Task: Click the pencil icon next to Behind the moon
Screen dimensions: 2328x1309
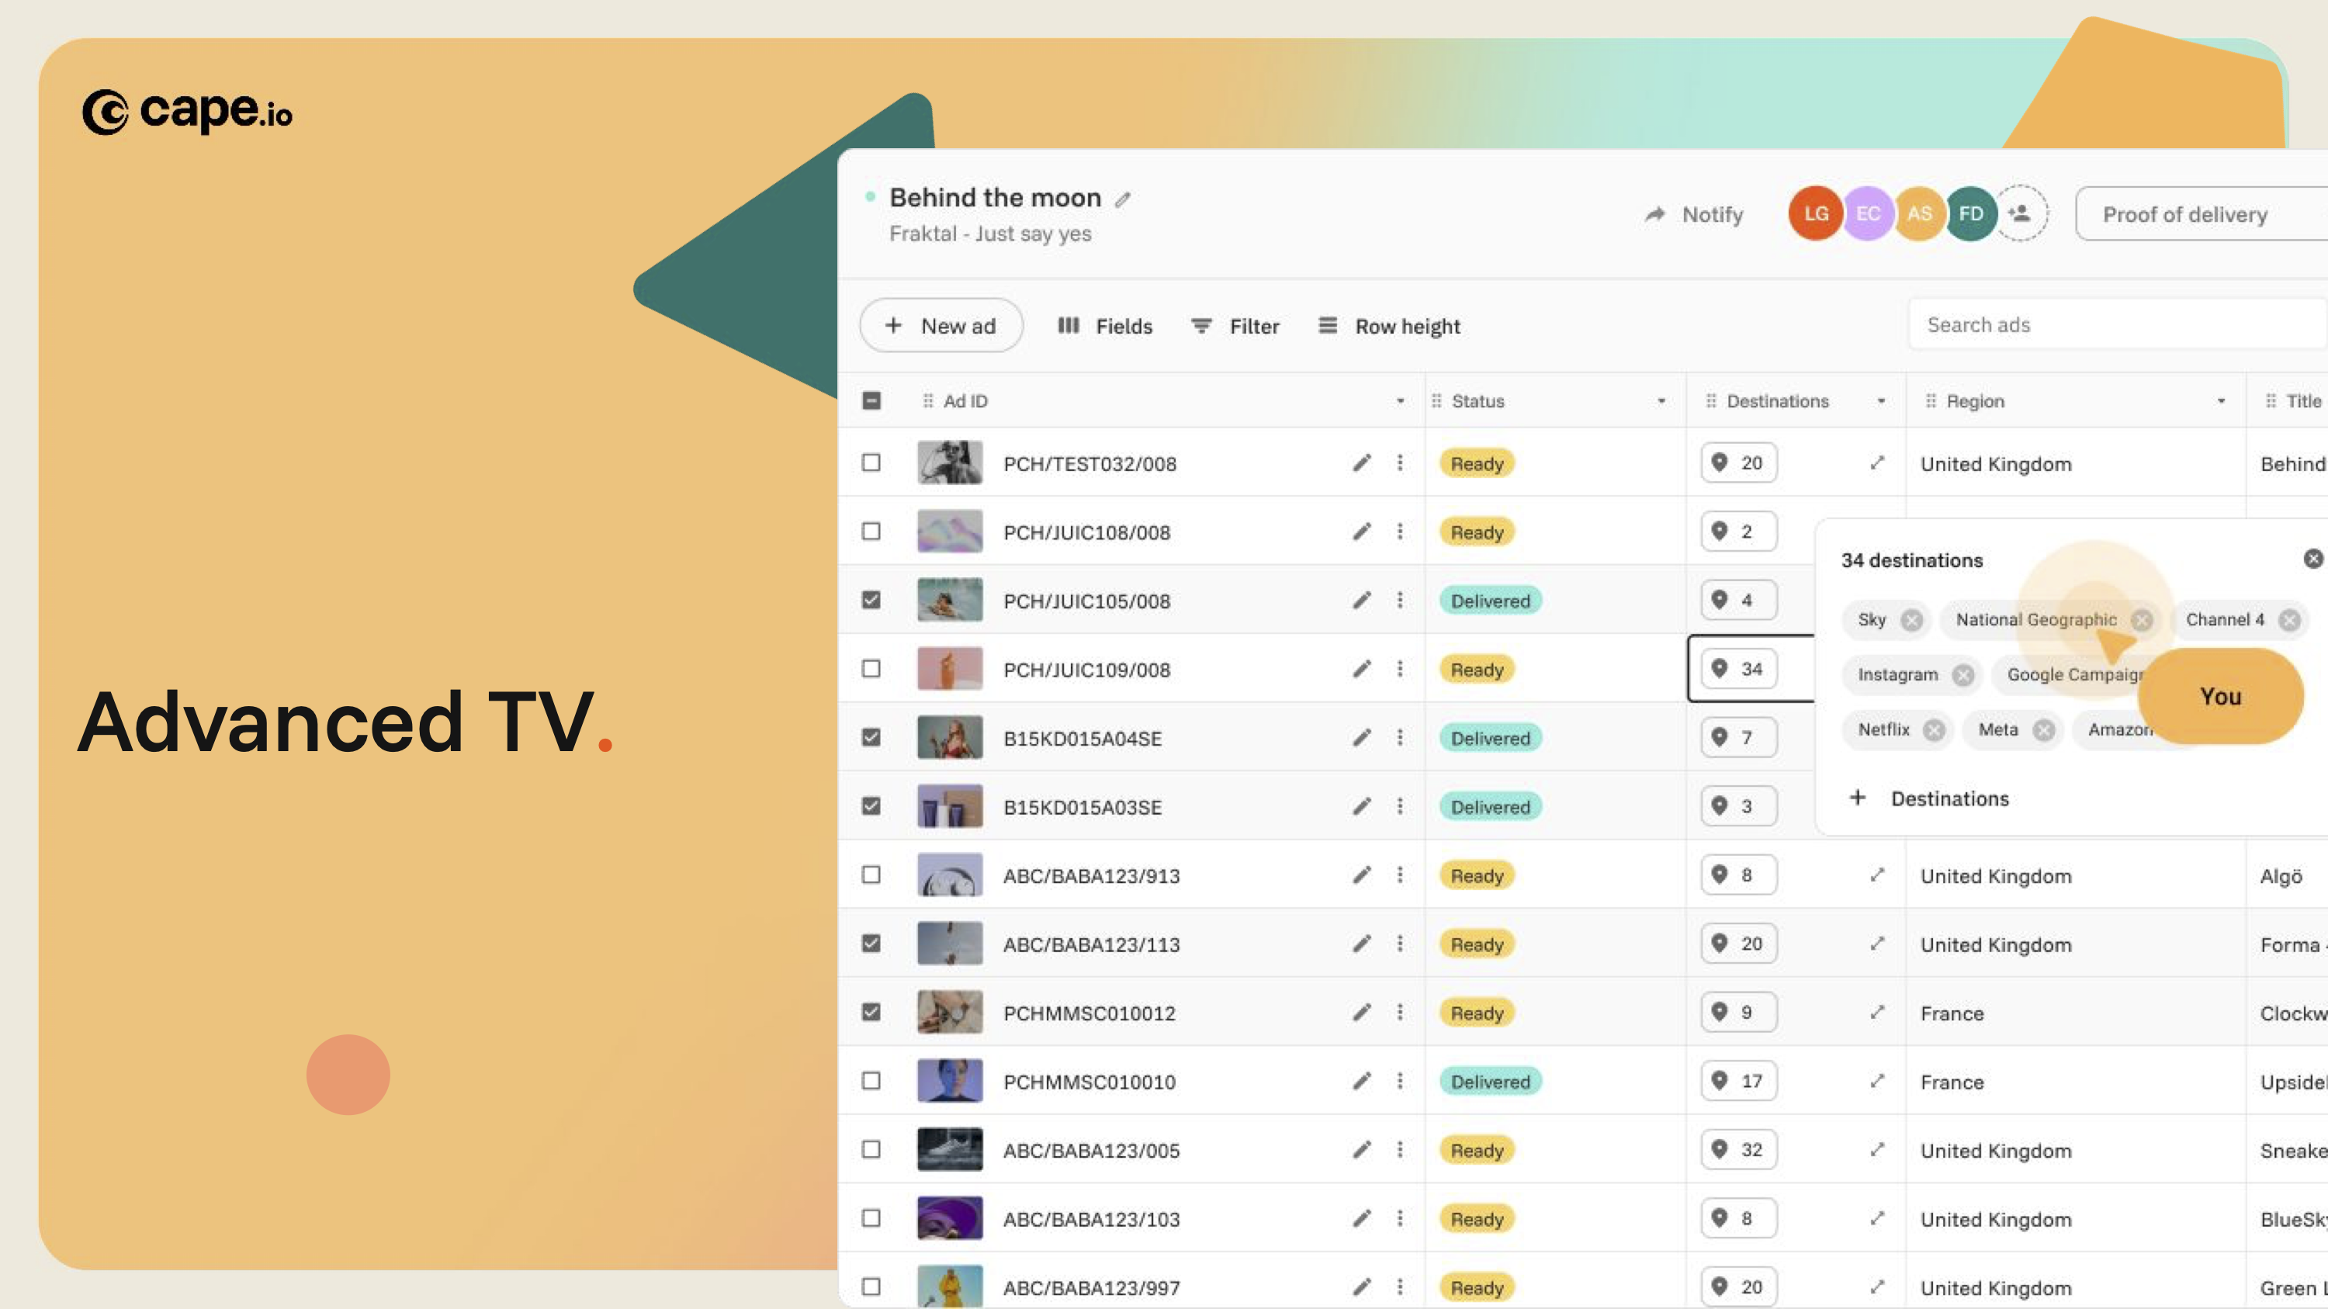Action: pos(1122,199)
